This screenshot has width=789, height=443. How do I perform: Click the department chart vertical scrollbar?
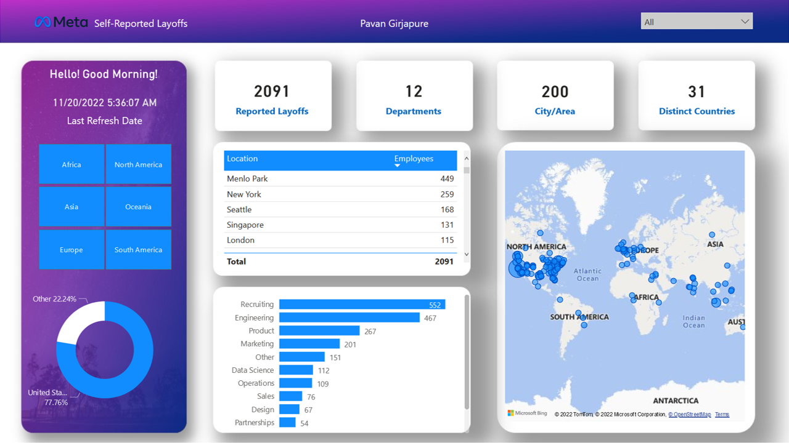(x=467, y=352)
